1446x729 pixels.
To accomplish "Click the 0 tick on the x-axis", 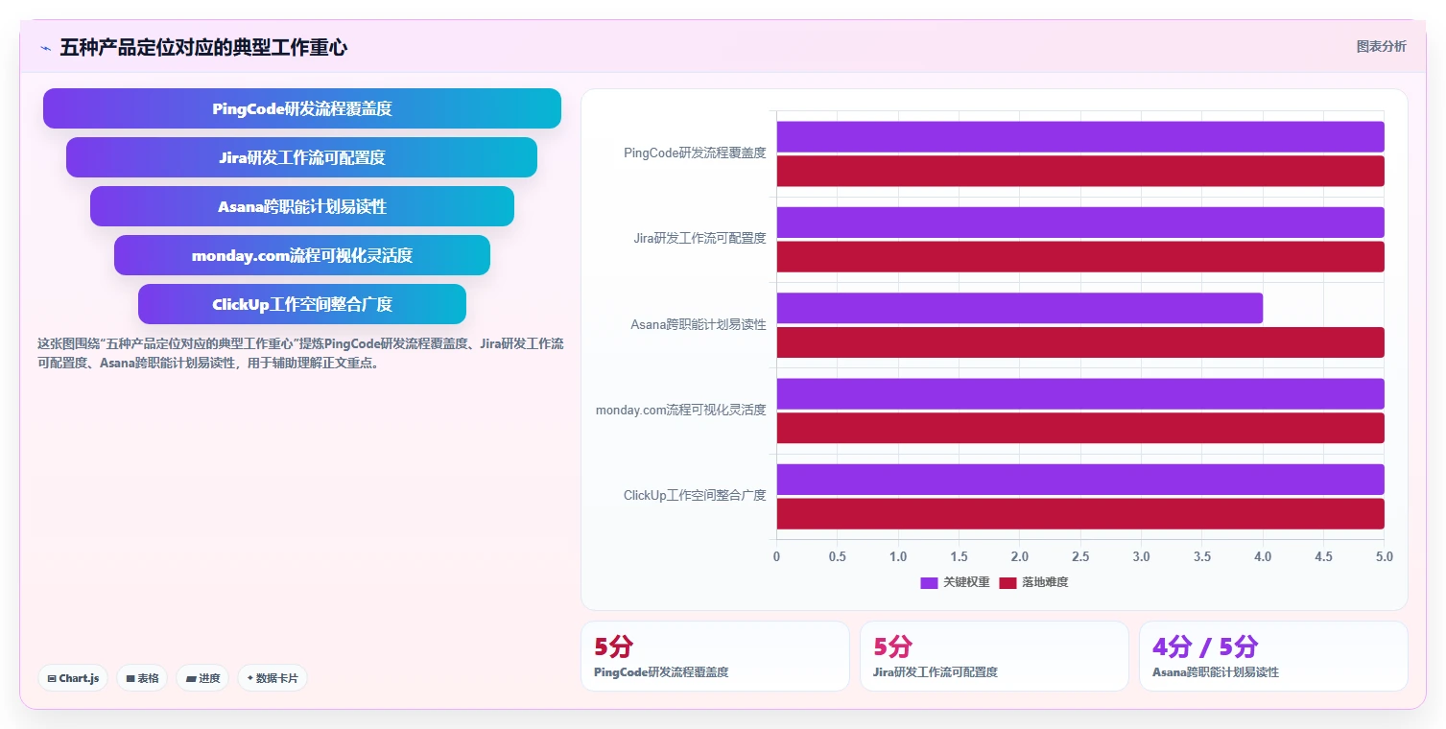I will pyautogui.click(x=776, y=556).
